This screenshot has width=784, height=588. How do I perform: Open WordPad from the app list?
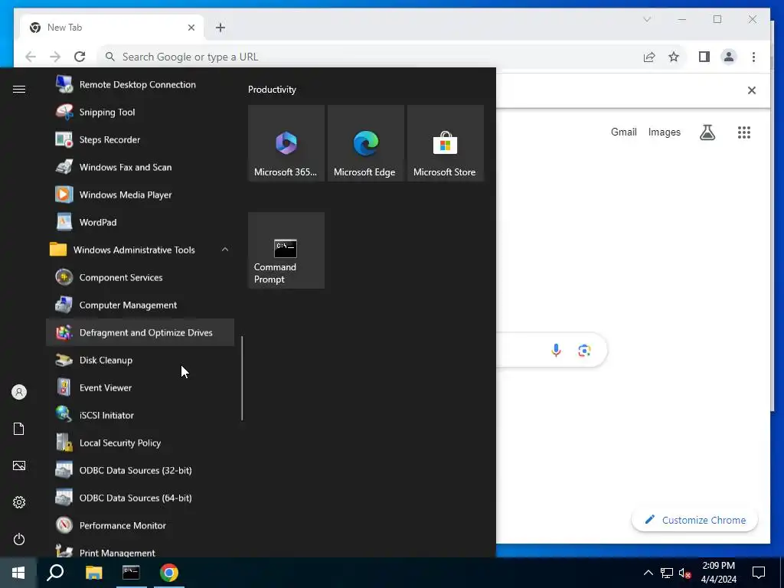pyautogui.click(x=140, y=222)
